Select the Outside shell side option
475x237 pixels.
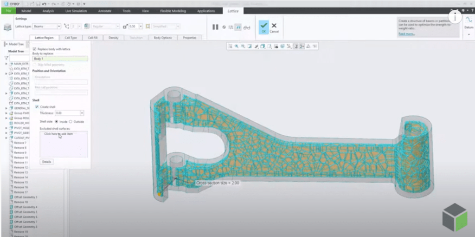(71, 121)
